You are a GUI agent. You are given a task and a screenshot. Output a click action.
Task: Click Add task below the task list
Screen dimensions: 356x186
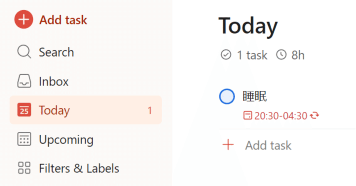coord(268,145)
